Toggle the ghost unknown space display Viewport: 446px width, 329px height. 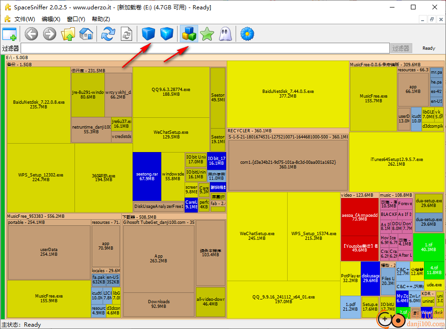click(x=225, y=34)
